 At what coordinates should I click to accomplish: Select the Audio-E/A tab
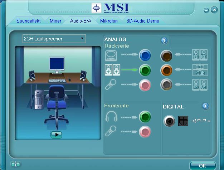[x=81, y=21]
